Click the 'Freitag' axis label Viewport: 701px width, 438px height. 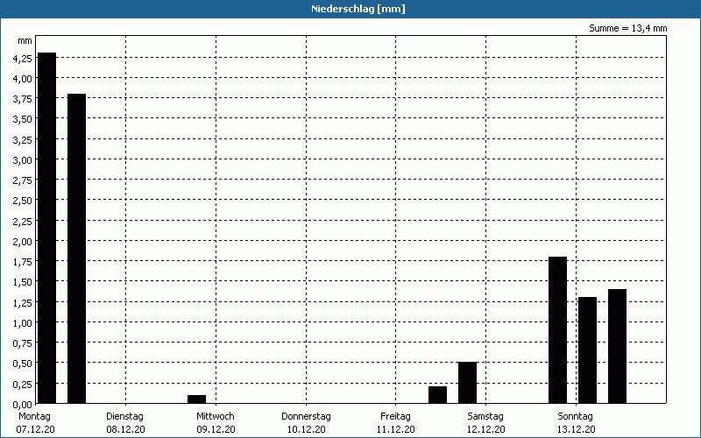point(395,417)
